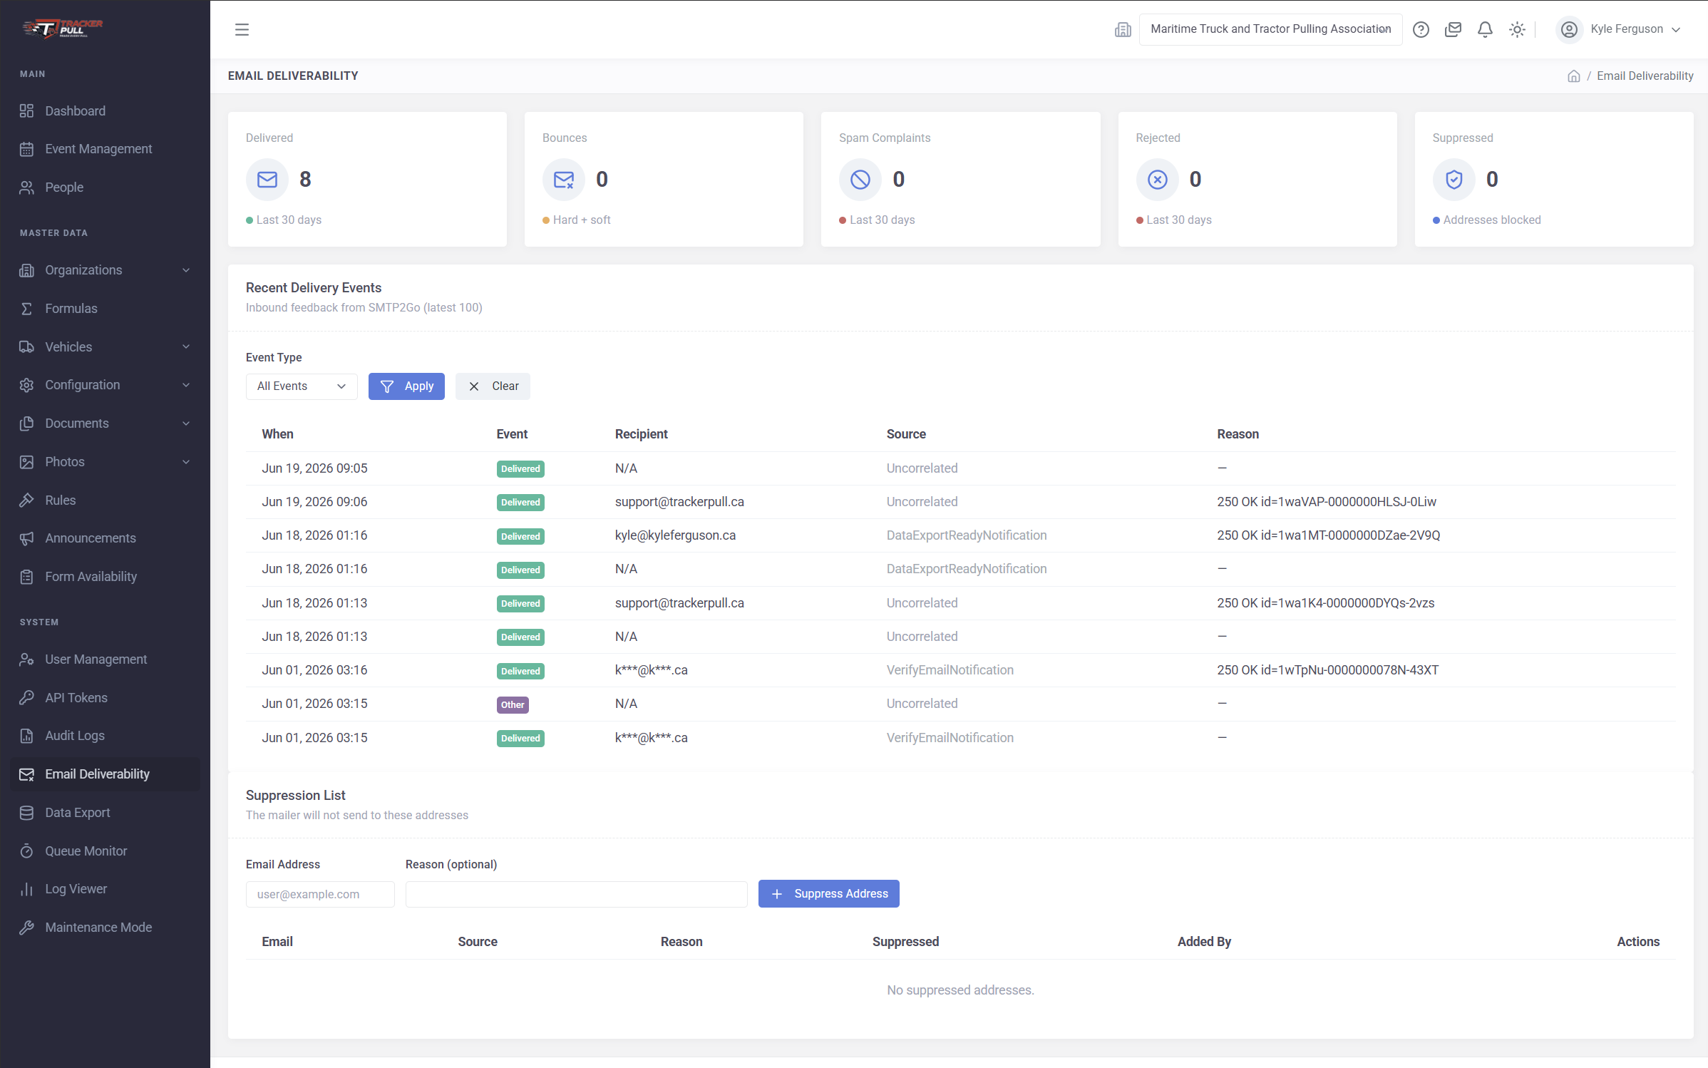Open Log Viewer page
Screen dimensions: 1708x1068
[105, 889]
